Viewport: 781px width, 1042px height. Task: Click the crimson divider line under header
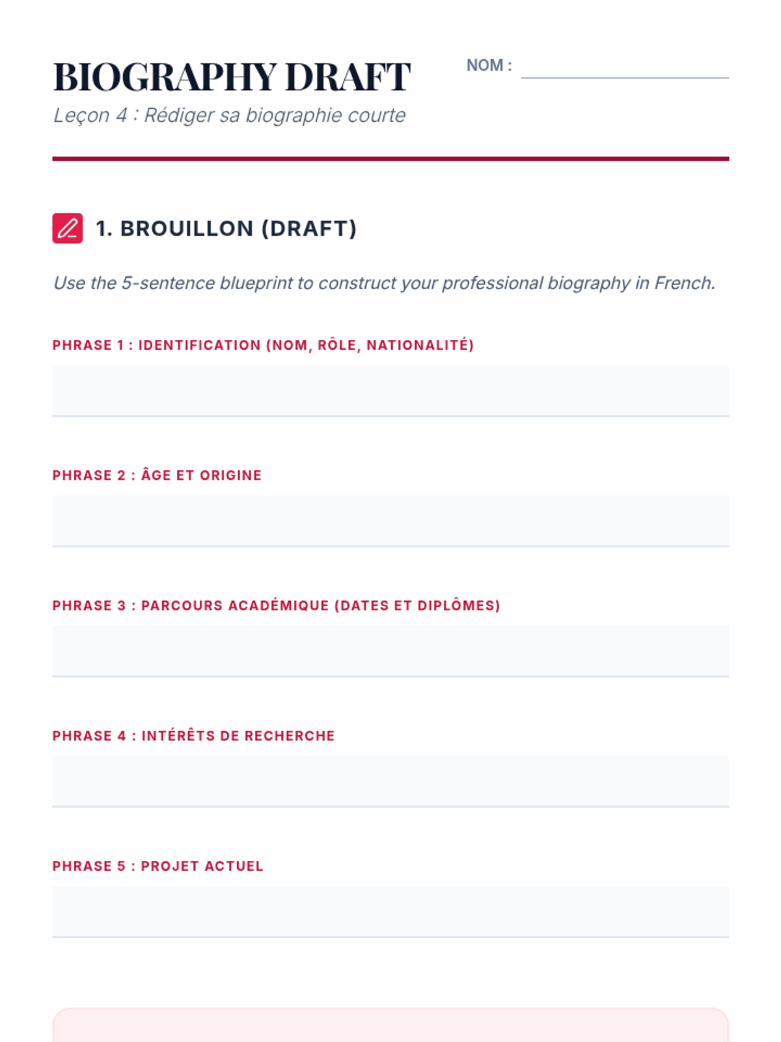pos(390,158)
